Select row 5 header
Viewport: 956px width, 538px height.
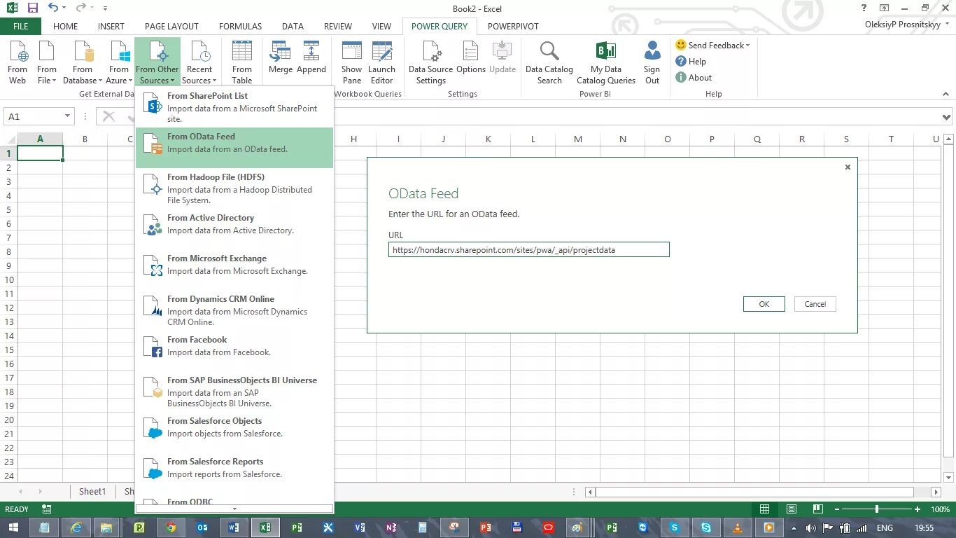click(9, 209)
